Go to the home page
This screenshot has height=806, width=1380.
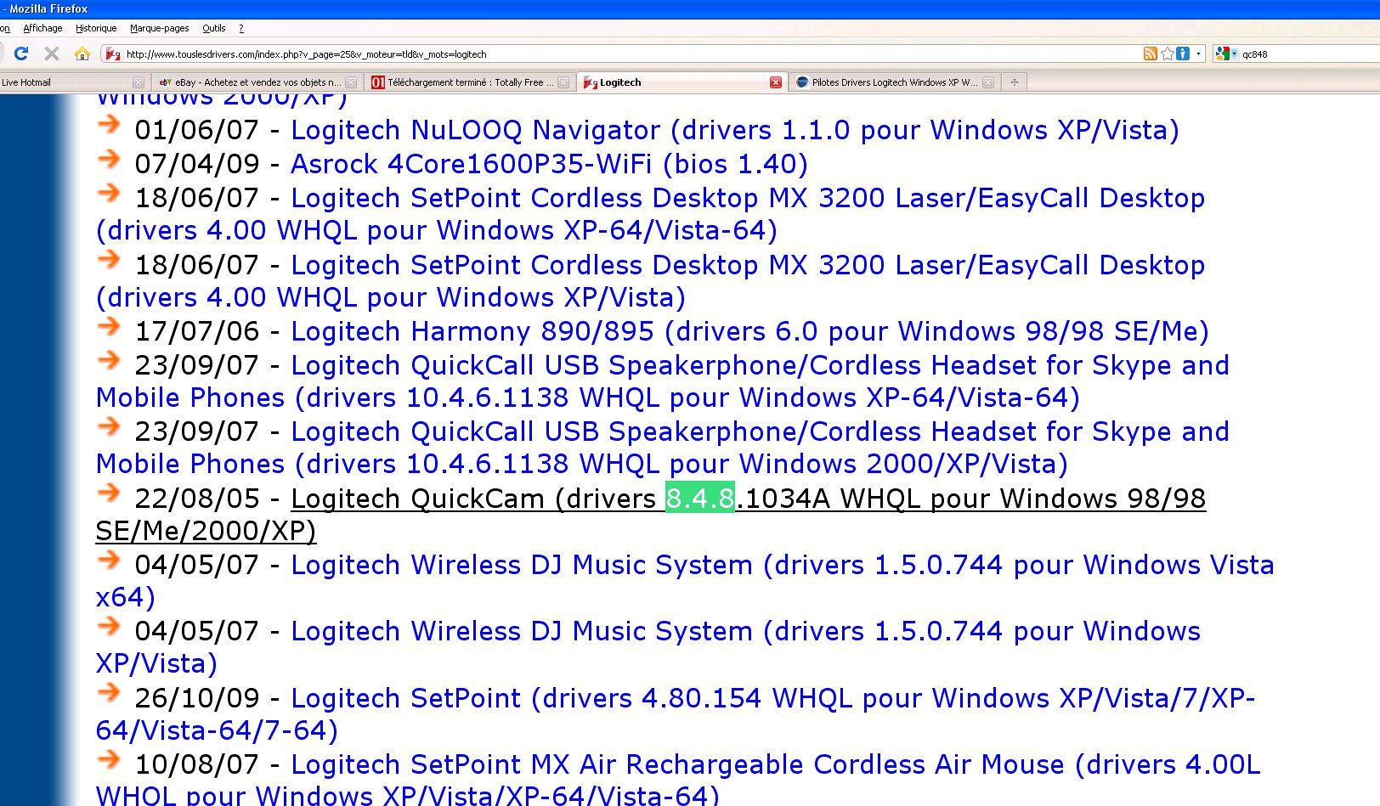coord(81,53)
